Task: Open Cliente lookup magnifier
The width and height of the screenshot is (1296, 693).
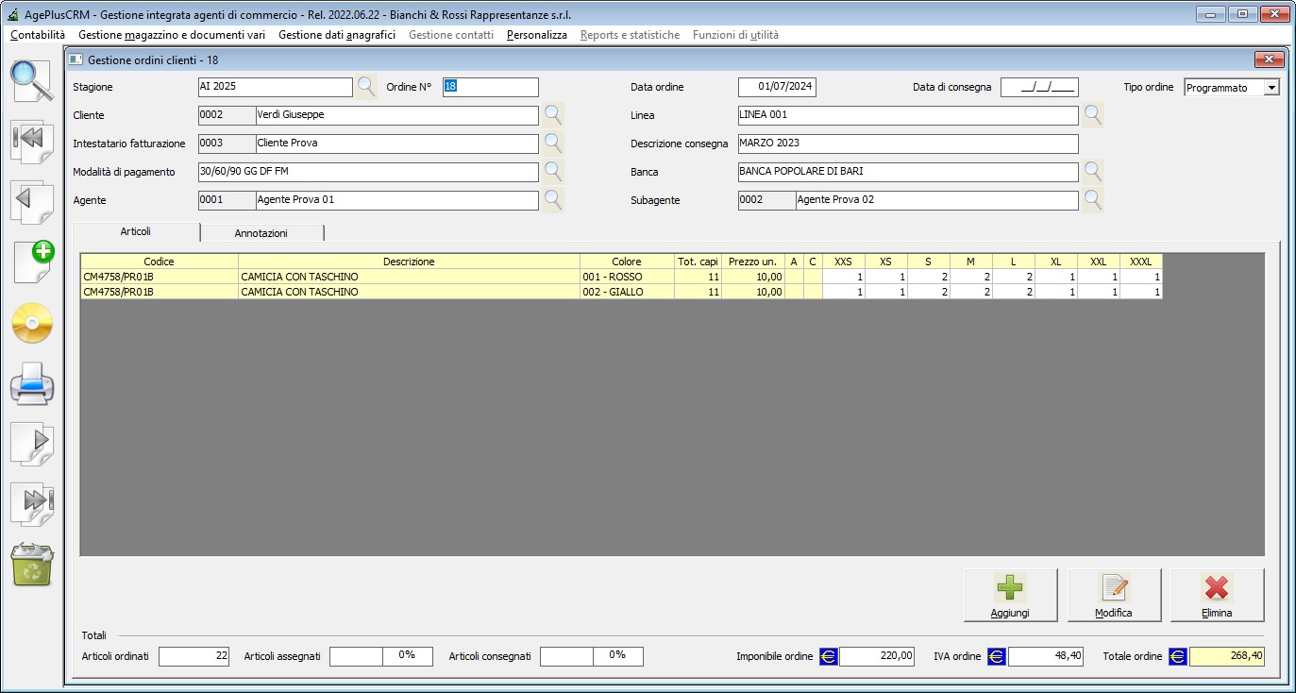Action: (x=553, y=115)
